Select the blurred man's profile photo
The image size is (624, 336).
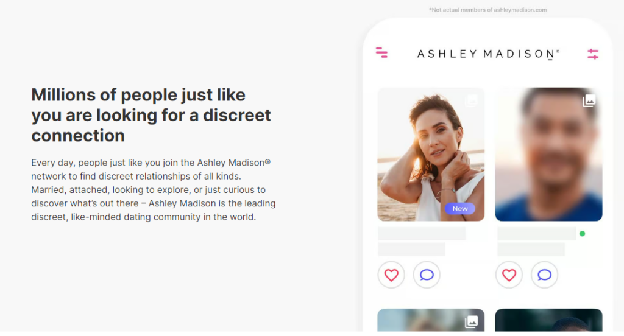[549, 154]
